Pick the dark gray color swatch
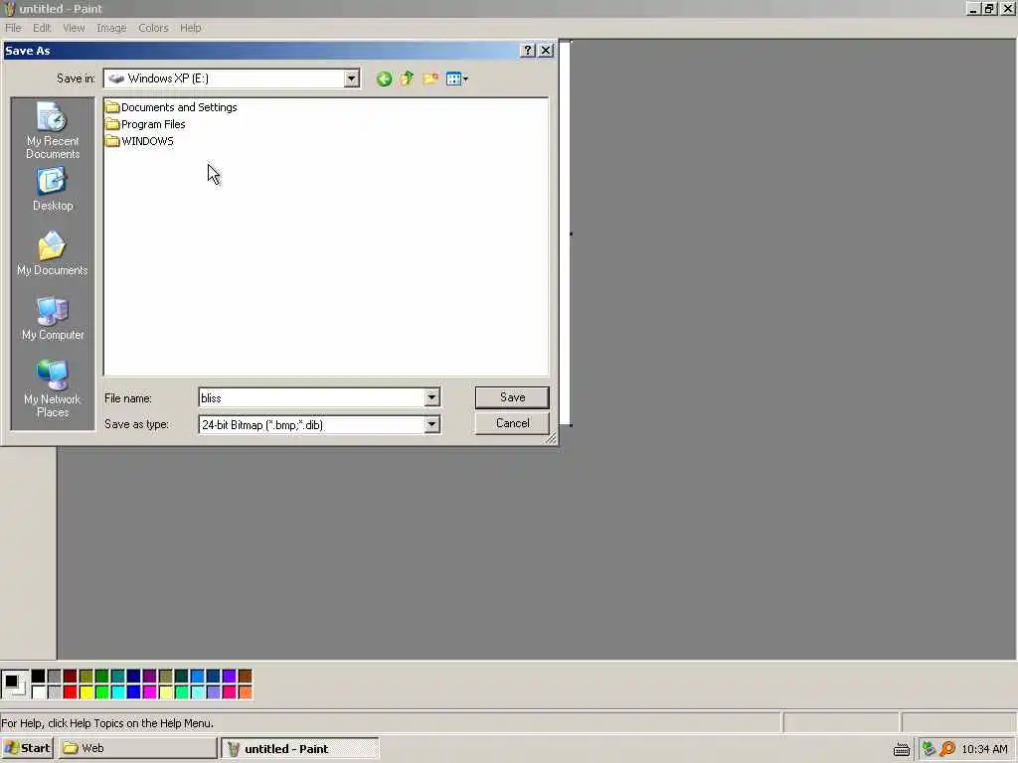Screen dimensions: 1018x763 click(x=54, y=676)
